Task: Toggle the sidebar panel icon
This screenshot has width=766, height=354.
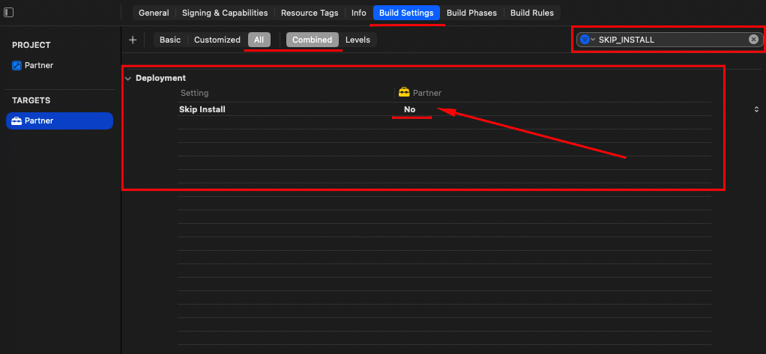Action: (9, 13)
